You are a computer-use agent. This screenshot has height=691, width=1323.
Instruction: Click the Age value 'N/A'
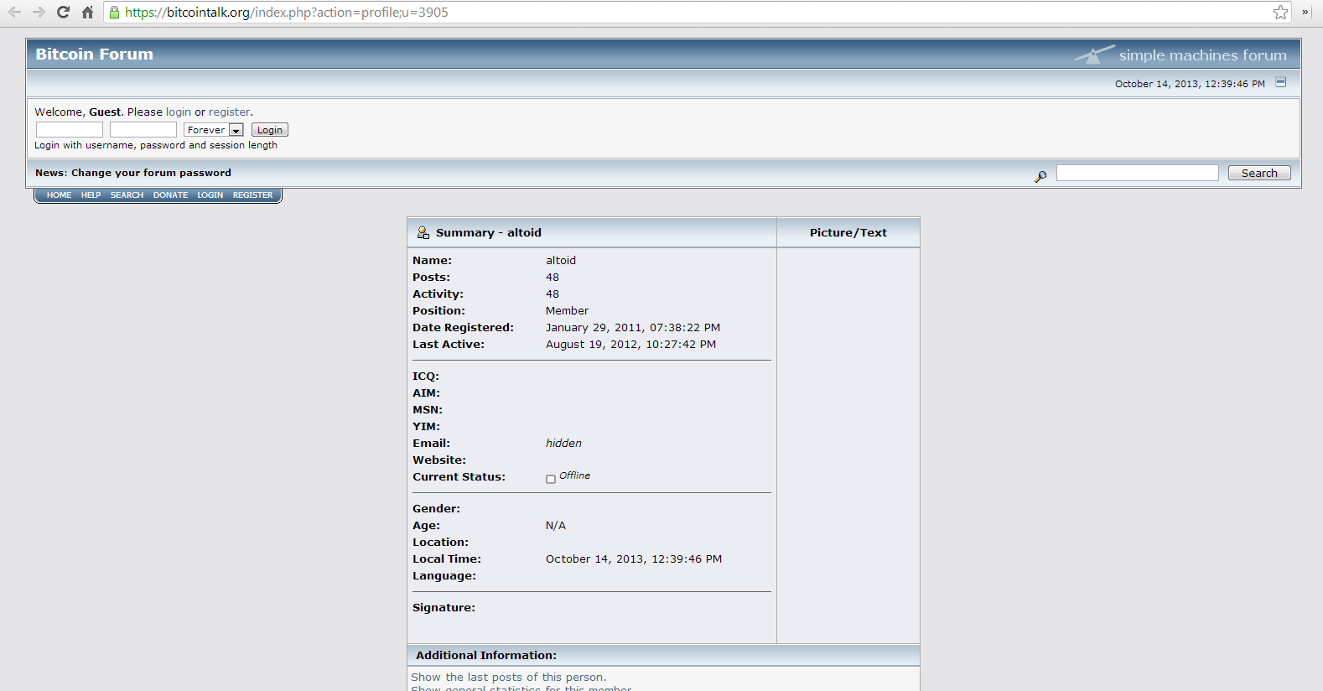556,525
